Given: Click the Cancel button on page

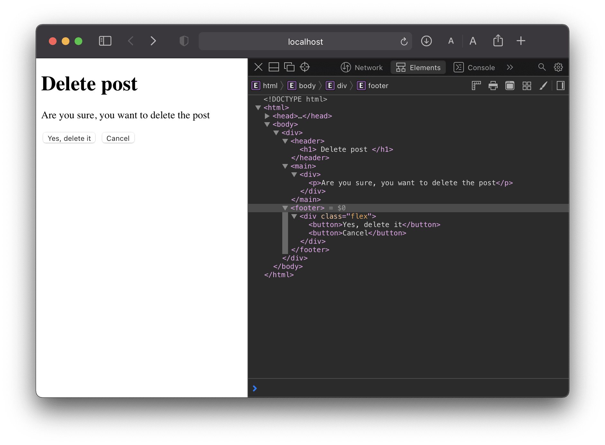Looking at the screenshot, I should pos(118,138).
